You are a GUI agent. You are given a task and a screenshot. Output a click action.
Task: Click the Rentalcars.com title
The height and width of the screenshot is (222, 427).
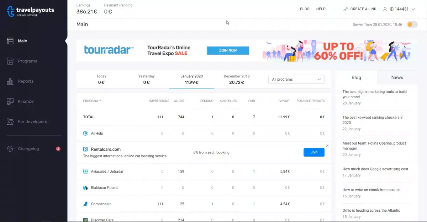pos(106,150)
